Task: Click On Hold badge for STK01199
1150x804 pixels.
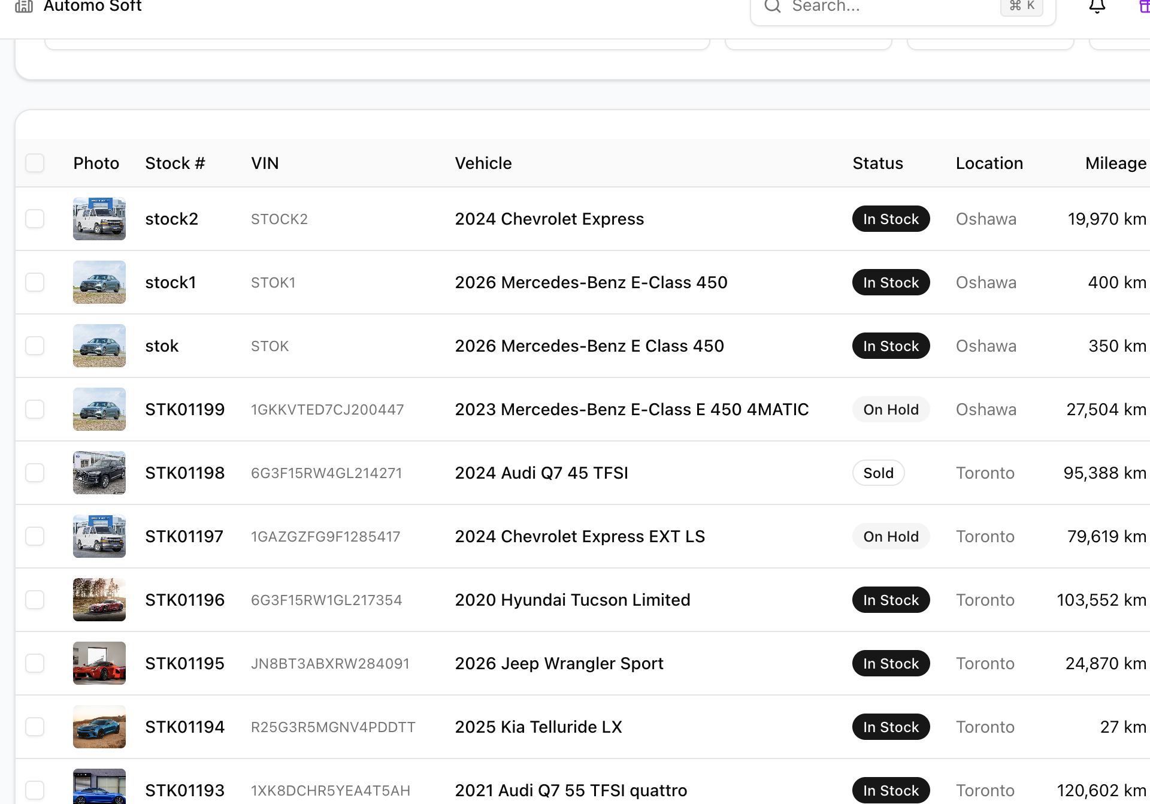Action: pyautogui.click(x=891, y=409)
